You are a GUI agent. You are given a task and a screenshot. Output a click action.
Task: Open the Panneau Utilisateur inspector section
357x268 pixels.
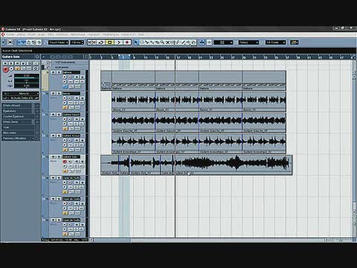tap(17, 138)
